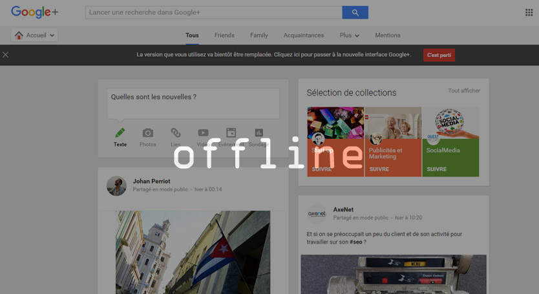Open Johan Perriot's profile avatar
The width and height of the screenshot is (539, 294).
[x=116, y=186]
